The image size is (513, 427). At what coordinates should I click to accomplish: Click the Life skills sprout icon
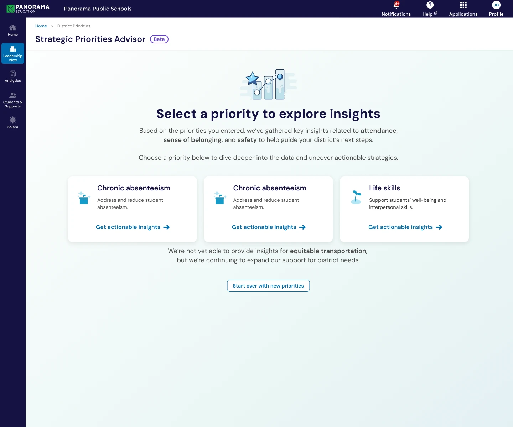[356, 197]
